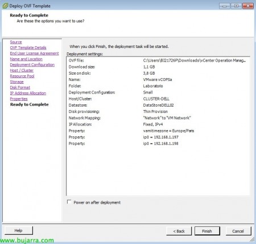Close the wizard with the red X
The image size is (256, 244).
click(248, 6)
